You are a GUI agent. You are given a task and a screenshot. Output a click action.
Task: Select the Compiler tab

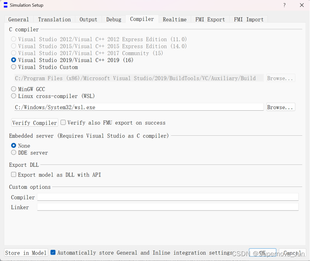(x=142, y=19)
